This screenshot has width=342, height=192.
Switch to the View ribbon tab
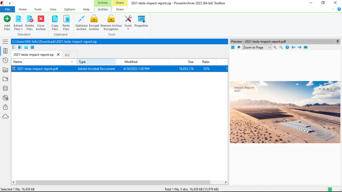(x=53, y=9)
